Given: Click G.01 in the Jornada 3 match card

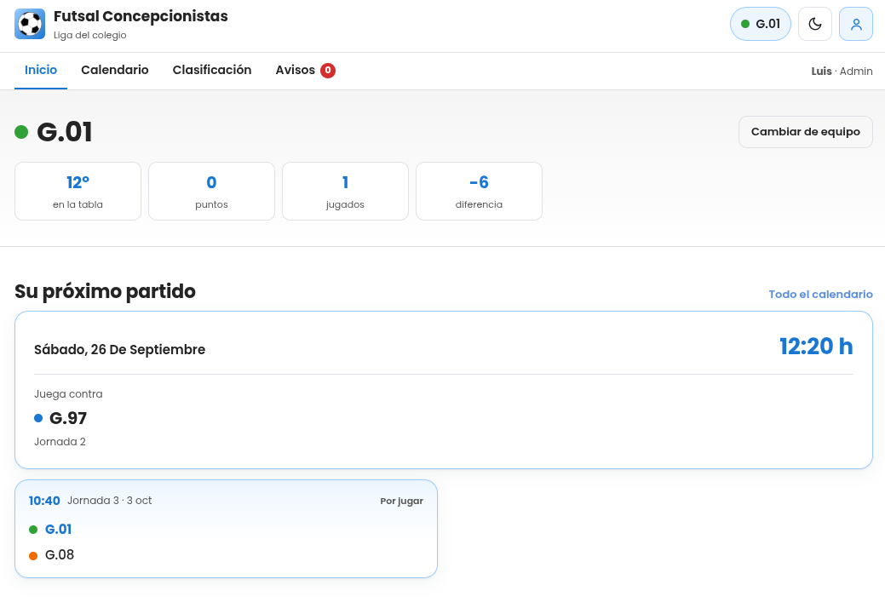Looking at the screenshot, I should pyautogui.click(x=58, y=530).
